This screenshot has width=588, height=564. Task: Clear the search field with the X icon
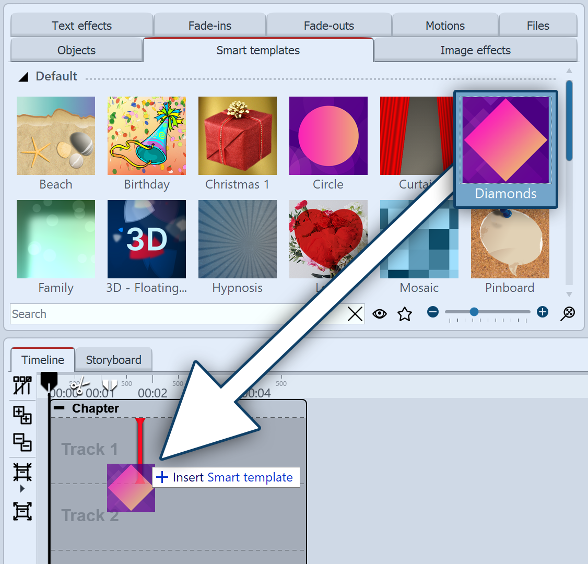(x=355, y=314)
